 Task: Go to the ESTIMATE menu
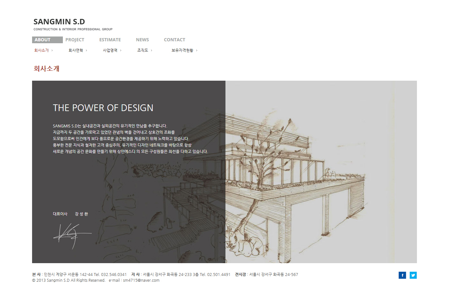[x=110, y=40]
